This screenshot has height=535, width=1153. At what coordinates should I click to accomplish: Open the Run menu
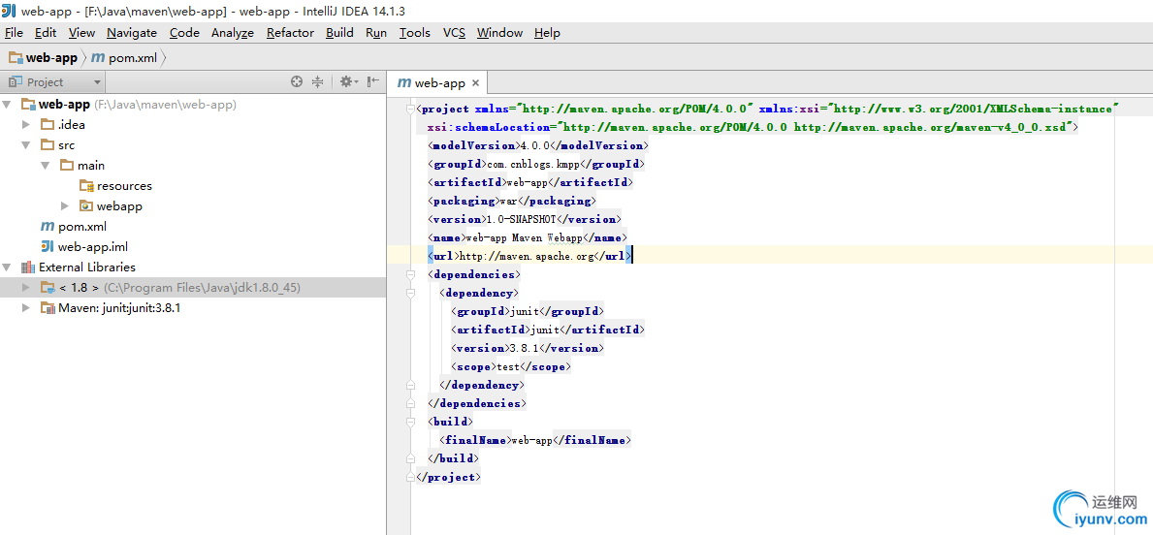(x=375, y=32)
